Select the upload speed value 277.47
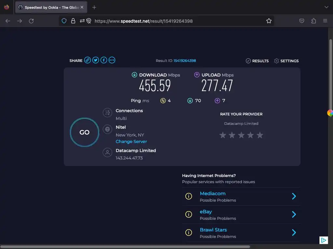Screen dimensions: 333x249 217,86
